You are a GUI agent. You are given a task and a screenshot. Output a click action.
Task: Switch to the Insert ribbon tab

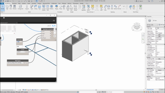click(x=29, y=3)
